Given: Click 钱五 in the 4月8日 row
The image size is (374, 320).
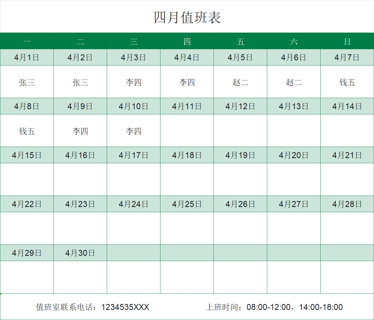Looking at the screenshot, I should (x=27, y=131).
